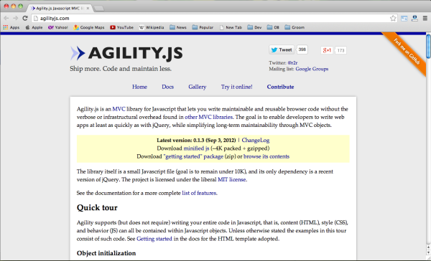
Task: Click the browser forward arrow
Action: (x=15, y=19)
